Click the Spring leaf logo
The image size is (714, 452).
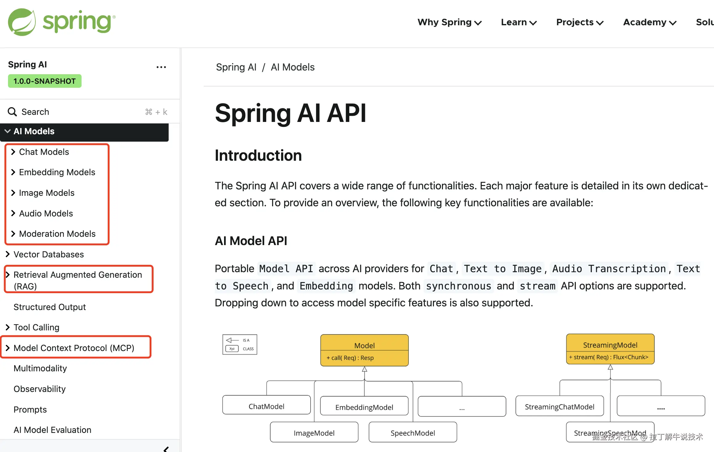click(22, 22)
